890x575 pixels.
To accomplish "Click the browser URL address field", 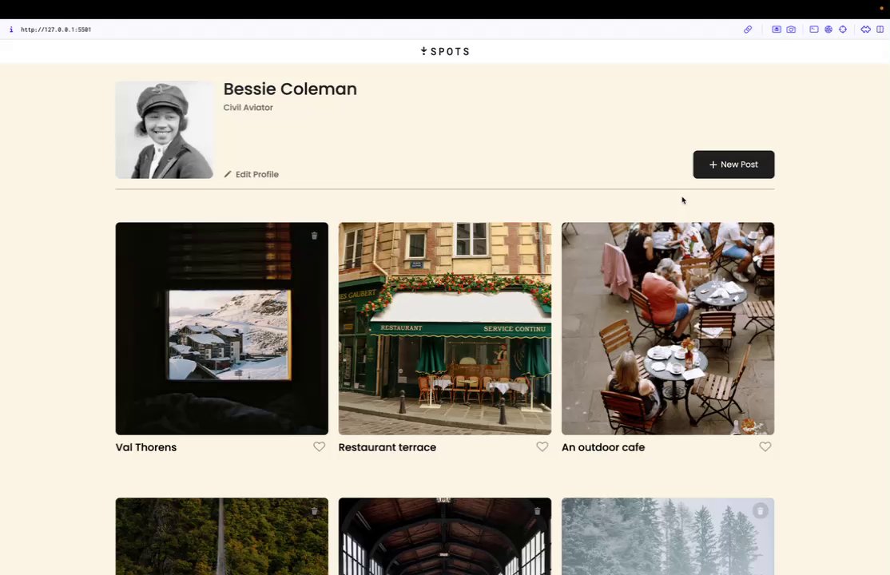I will (x=56, y=30).
